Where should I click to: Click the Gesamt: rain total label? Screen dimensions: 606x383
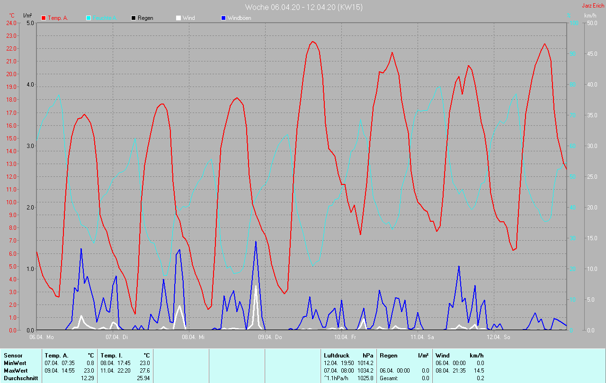pos(389,378)
